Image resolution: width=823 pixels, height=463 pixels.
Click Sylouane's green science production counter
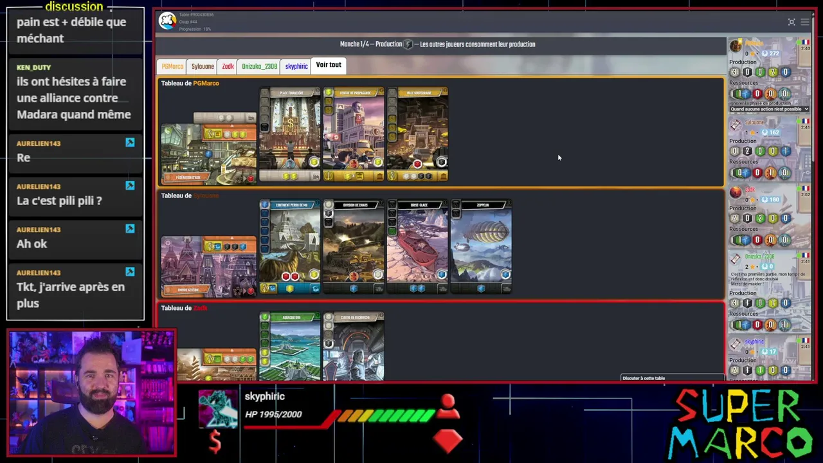tap(760, 151)
